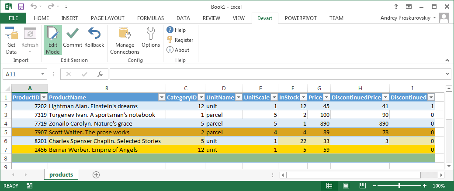The image size is (454, 191).
Task: Open the Price filter dropdown
Action: click(x=326, y=97)
